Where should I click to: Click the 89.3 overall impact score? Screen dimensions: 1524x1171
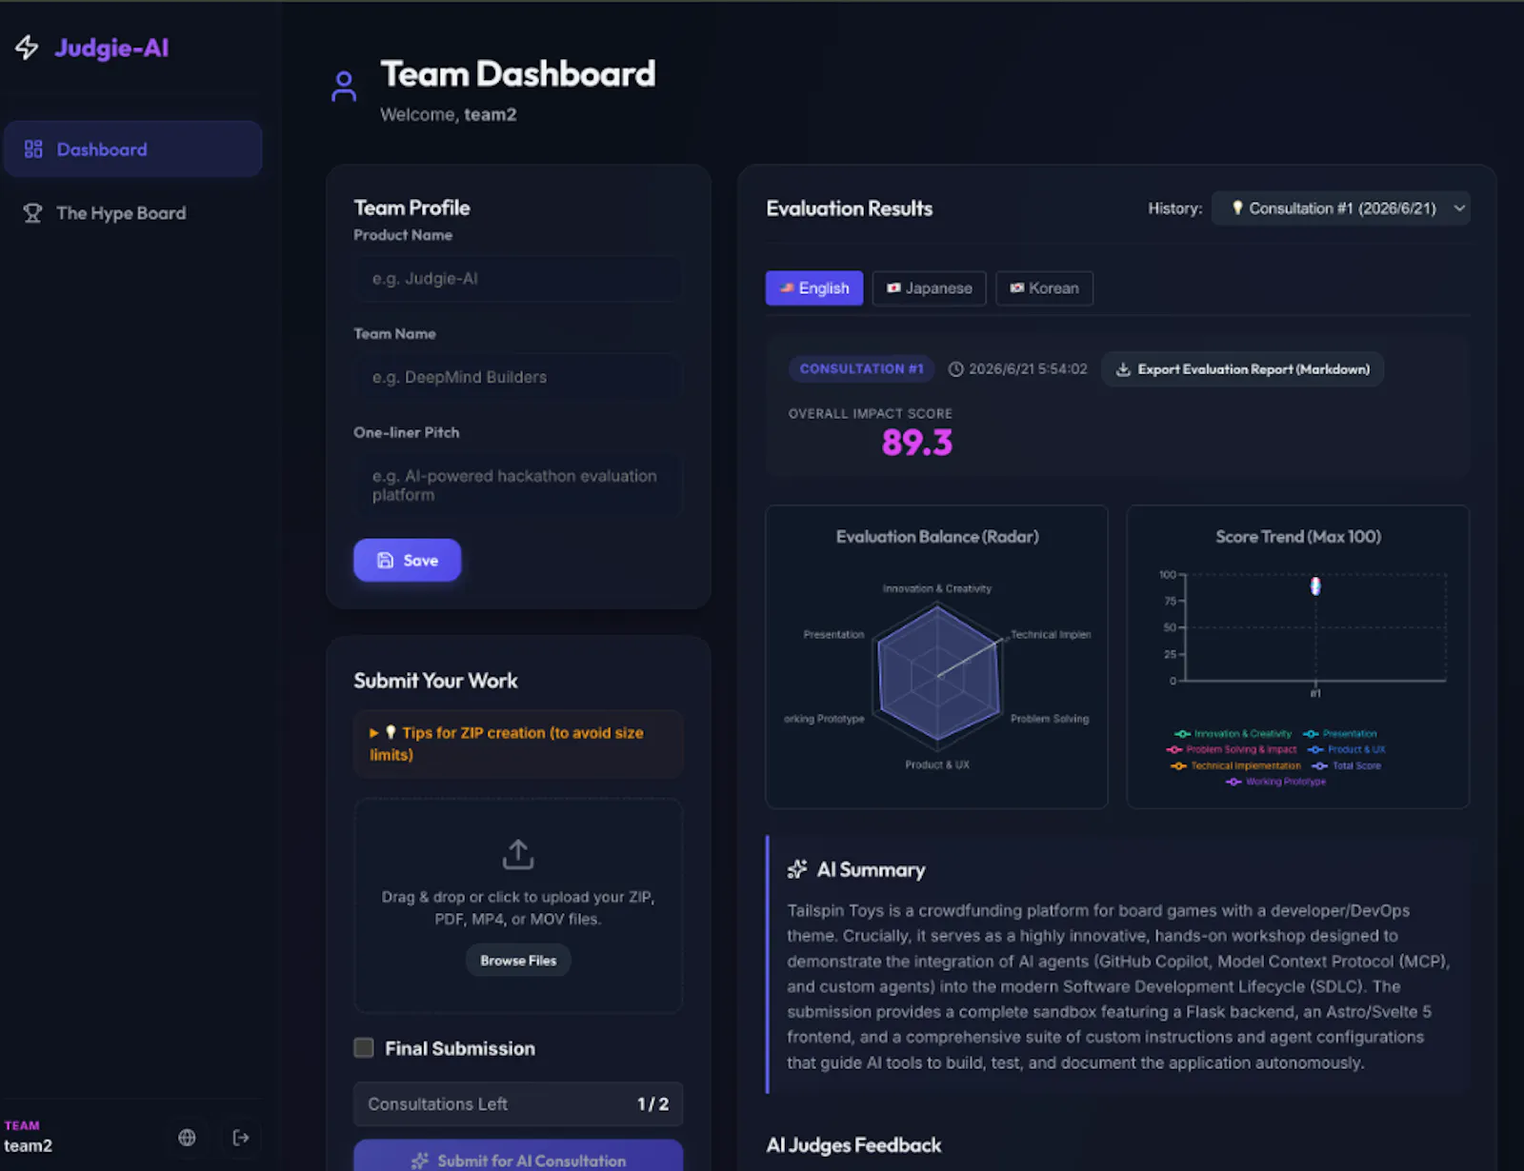(x=916, y=443)
